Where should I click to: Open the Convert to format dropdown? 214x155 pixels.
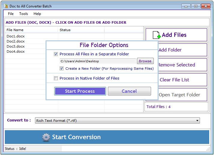[x=117, y=121]
